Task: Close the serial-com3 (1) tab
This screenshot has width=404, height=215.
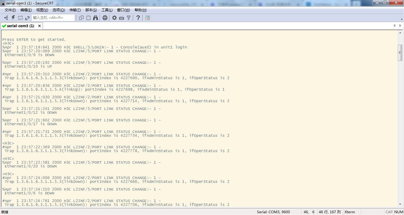Action: 39,26
